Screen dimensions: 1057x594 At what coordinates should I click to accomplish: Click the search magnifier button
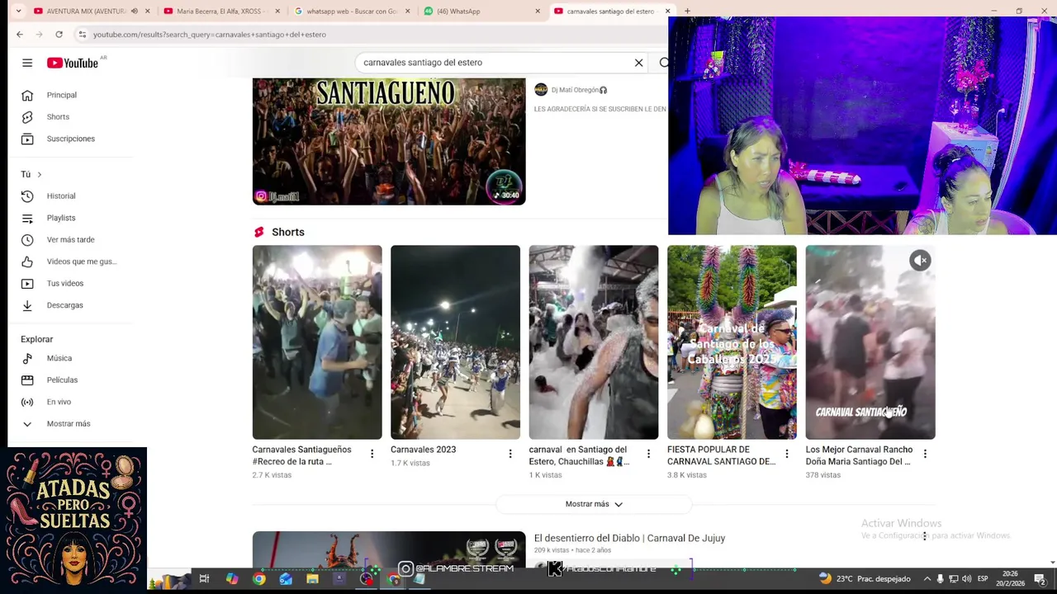pos(663,63)
